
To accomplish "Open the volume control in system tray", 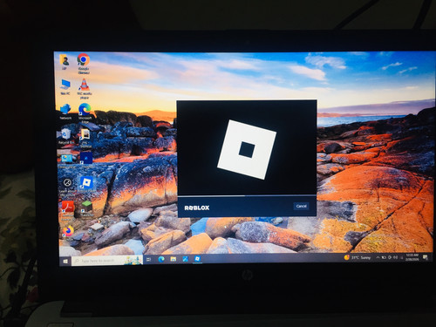I will pos(395,257).
